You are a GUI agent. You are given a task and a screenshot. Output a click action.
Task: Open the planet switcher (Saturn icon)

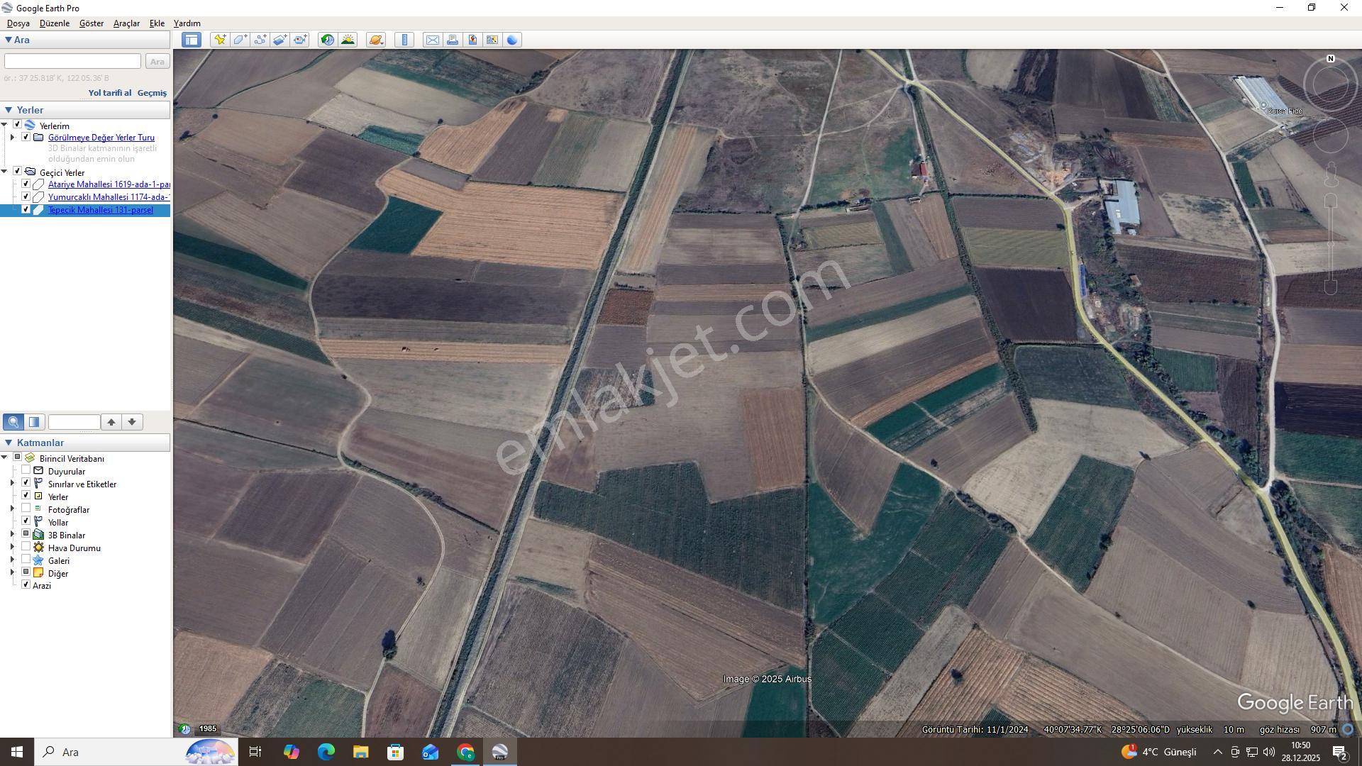(376, 40)
